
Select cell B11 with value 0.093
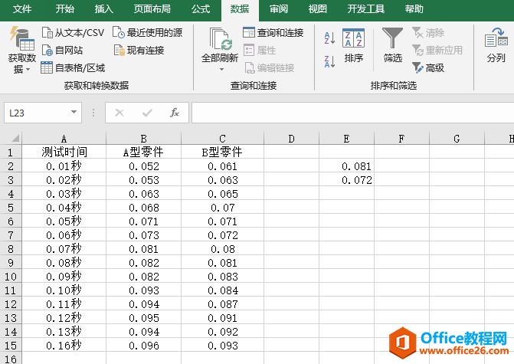(x=143, y=290)
